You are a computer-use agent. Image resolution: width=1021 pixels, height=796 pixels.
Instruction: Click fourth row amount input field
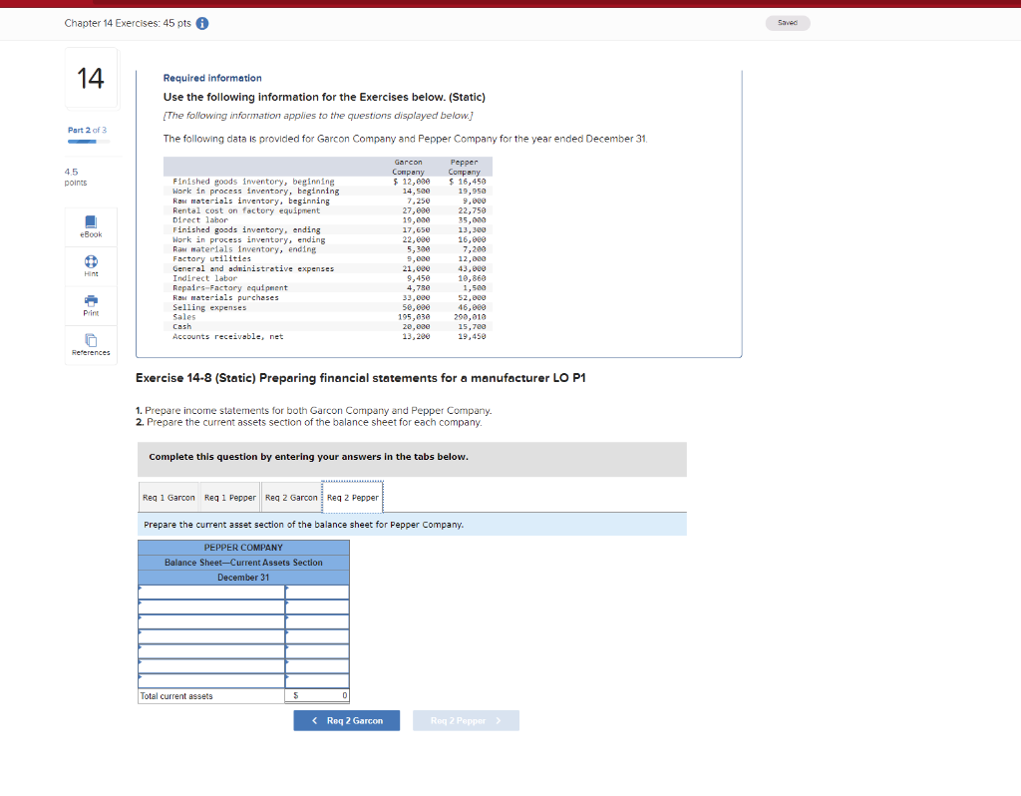(317, 637)
